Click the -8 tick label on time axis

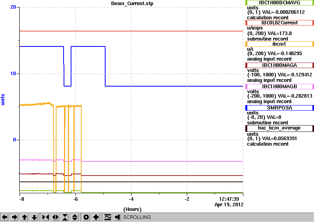tap(22, 199)
